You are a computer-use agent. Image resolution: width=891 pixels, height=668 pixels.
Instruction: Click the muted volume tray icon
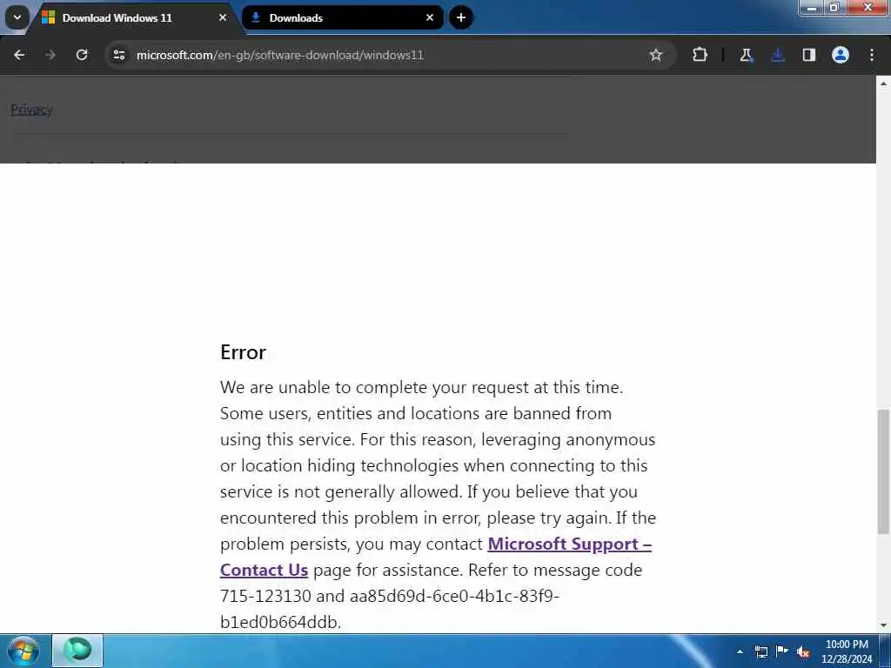(803, 652)
